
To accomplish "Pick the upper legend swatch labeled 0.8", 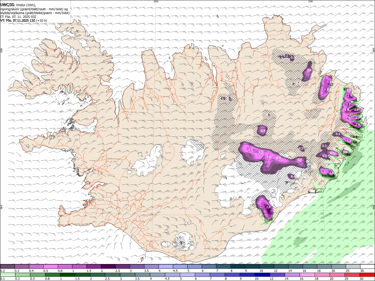I will [65, 267].
